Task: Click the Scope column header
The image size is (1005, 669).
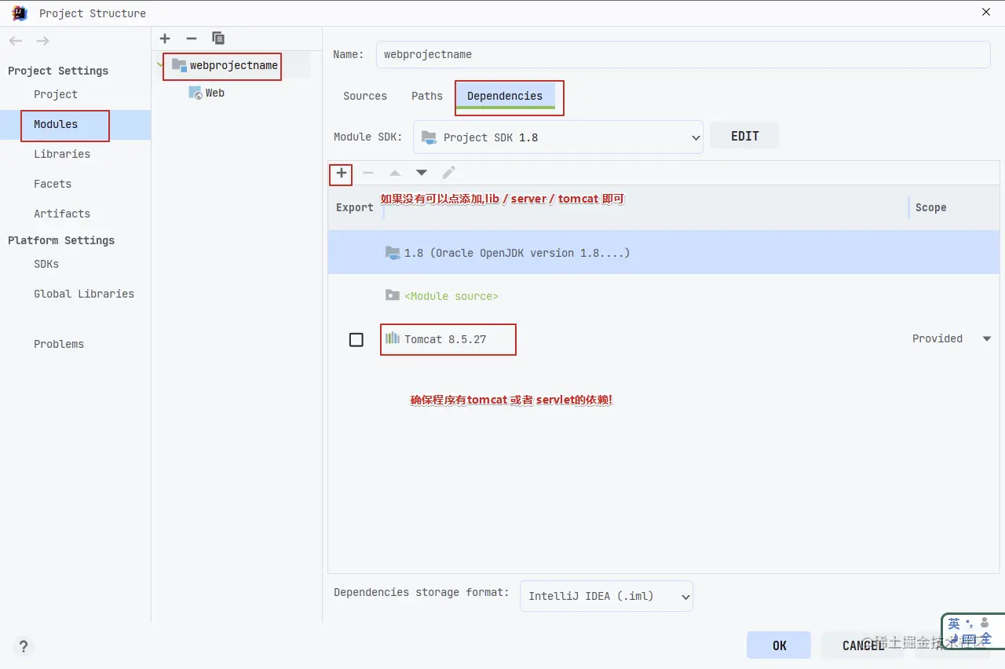Action: (x=930, y=207)
